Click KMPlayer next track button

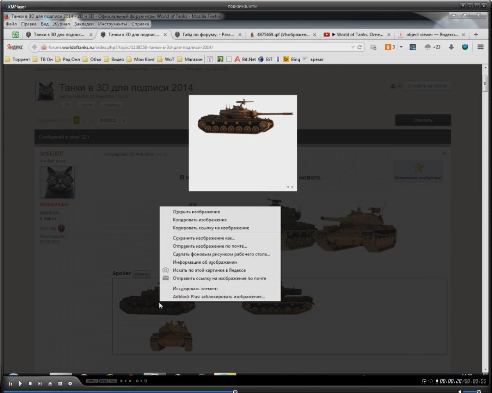[x=40, y=384]
